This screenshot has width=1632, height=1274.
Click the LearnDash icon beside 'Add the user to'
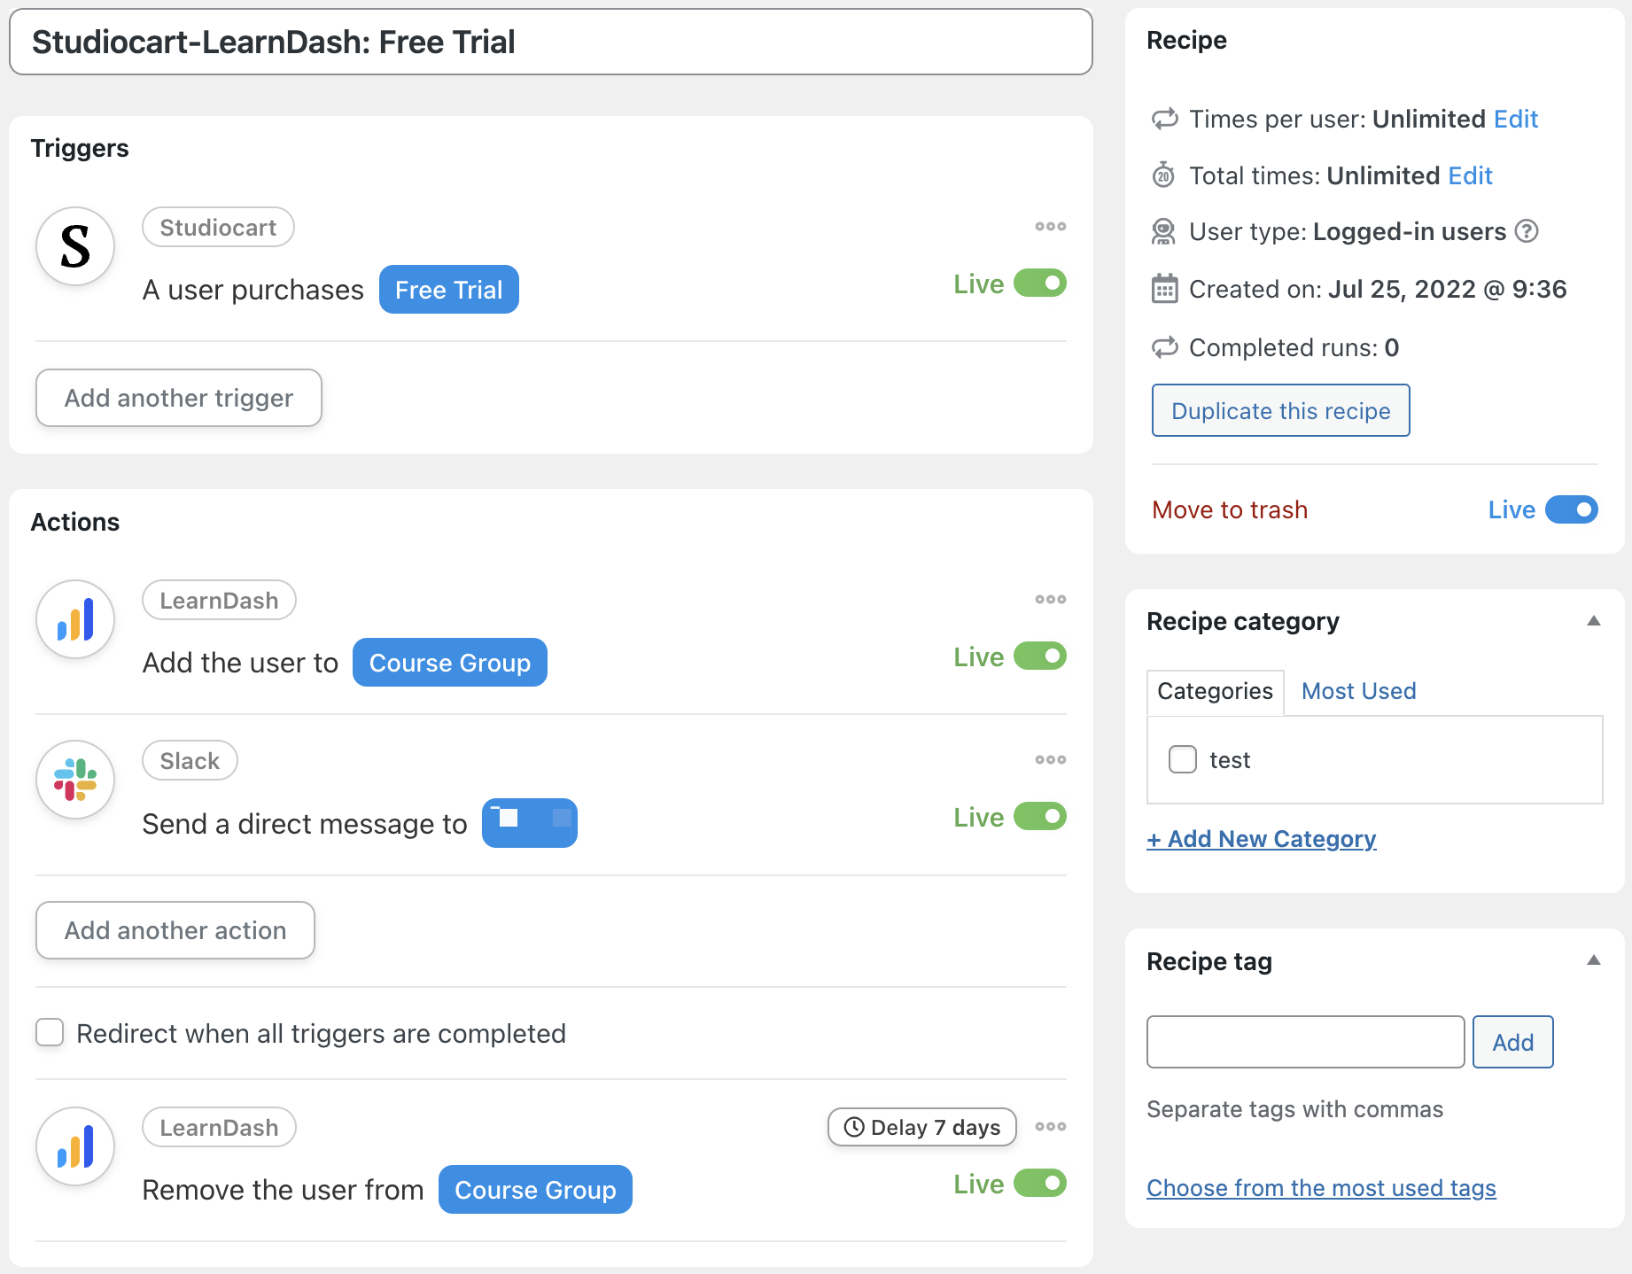point(75,619)
